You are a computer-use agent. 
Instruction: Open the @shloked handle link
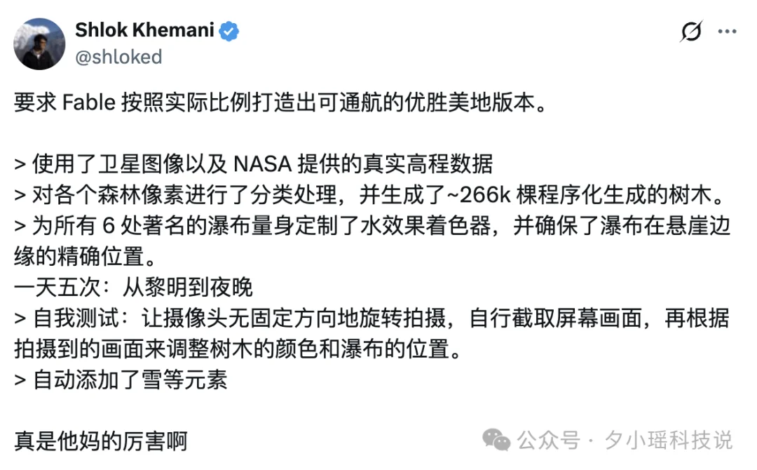pos(118,57)
